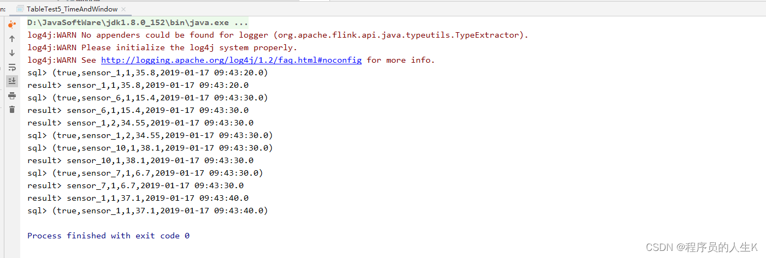Click the sql line for sensor_6

coord(147,98)
